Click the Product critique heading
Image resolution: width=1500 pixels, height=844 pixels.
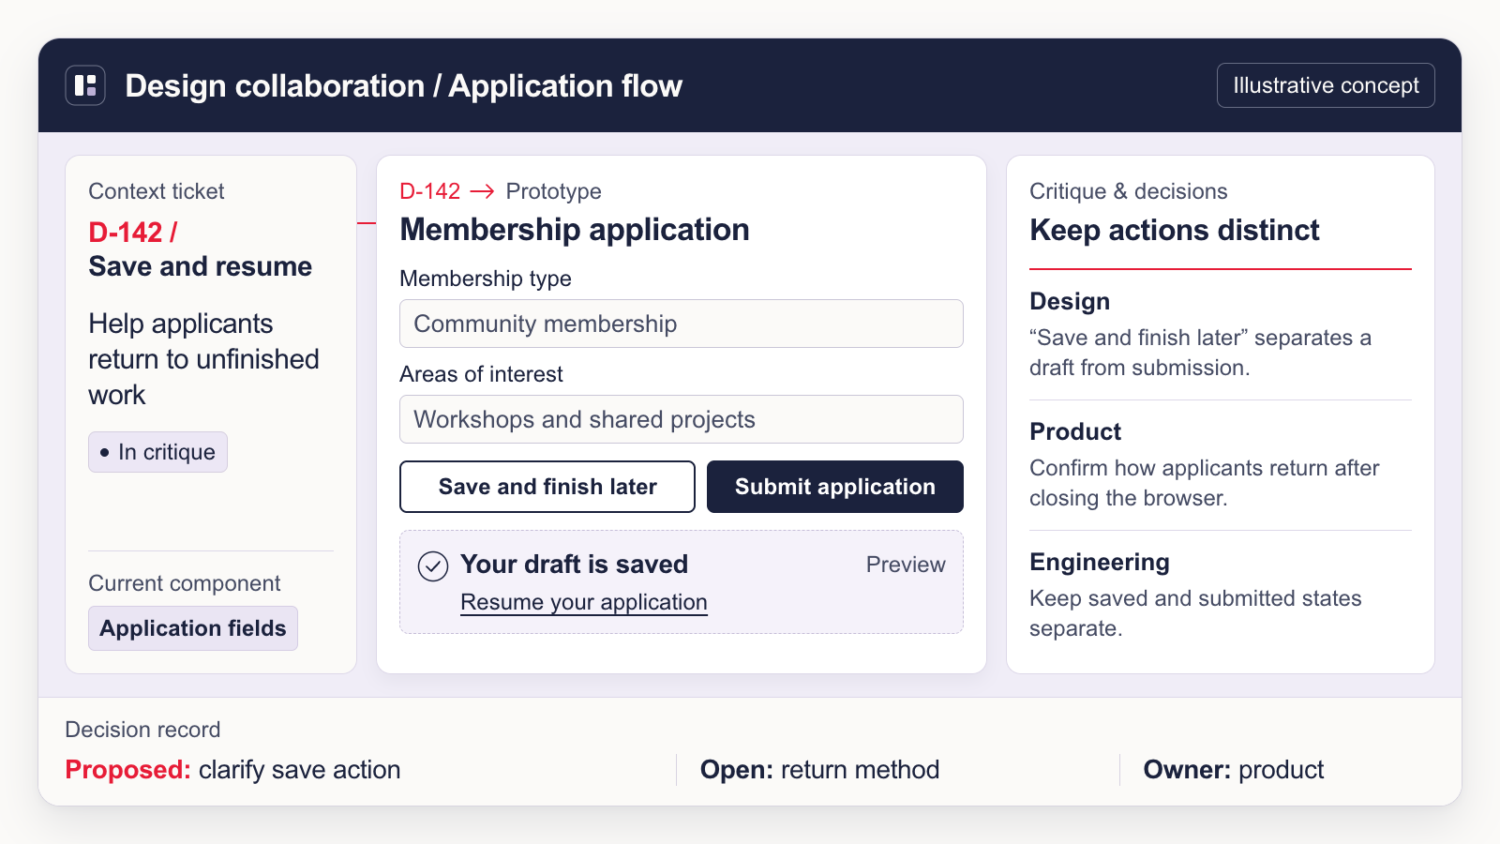(x=1075, y=431)
